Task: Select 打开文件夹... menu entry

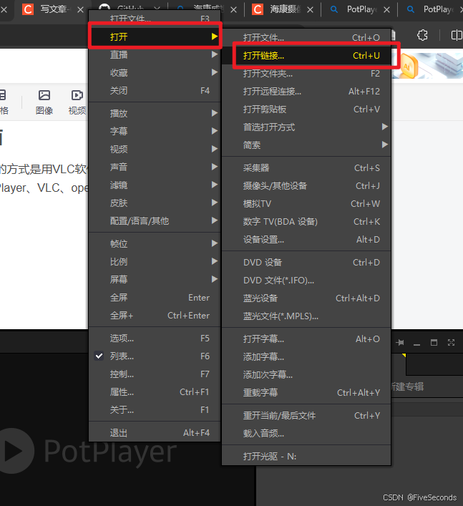Action: [306, 74]
